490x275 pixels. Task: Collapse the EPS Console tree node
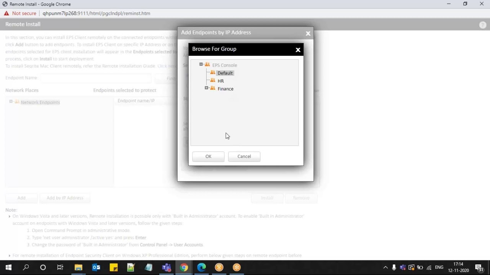coord(201,65)
